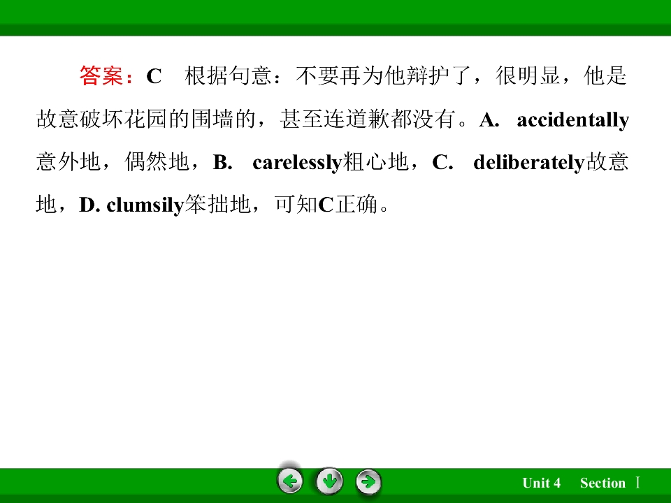Click the option label A. before accidentally
This screenshot has height=503, width=671.
(x=489, y=120)
